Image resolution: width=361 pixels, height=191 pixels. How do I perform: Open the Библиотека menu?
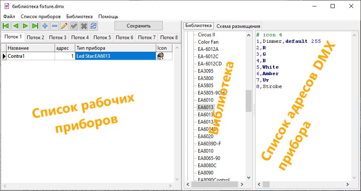[x=79, y=17]
